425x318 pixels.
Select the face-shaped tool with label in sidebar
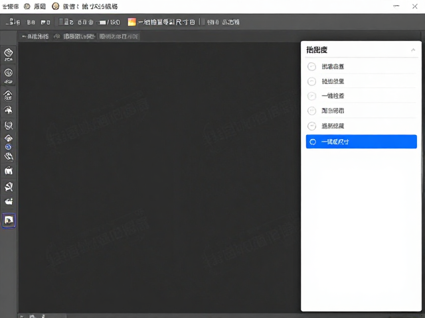pos(9,76)
